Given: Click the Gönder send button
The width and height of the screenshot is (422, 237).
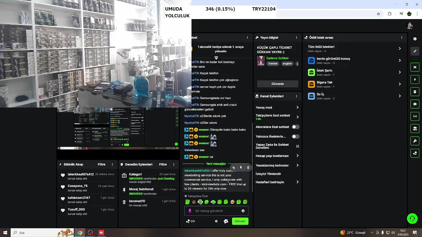Looking at the screenshot, I should (x=240, y=221).
